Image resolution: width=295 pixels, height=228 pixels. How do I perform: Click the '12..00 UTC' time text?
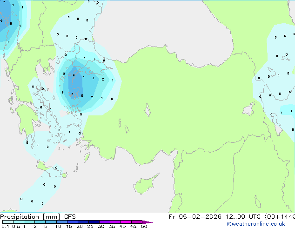pyautogui.click(x=243, y=217)
